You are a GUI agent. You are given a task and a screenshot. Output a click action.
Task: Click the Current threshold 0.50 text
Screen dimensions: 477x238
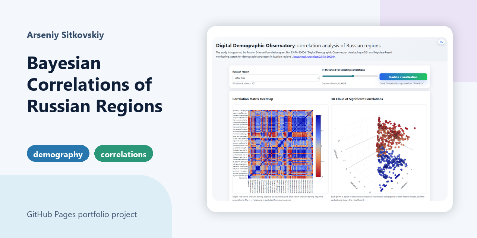point(334,84)
